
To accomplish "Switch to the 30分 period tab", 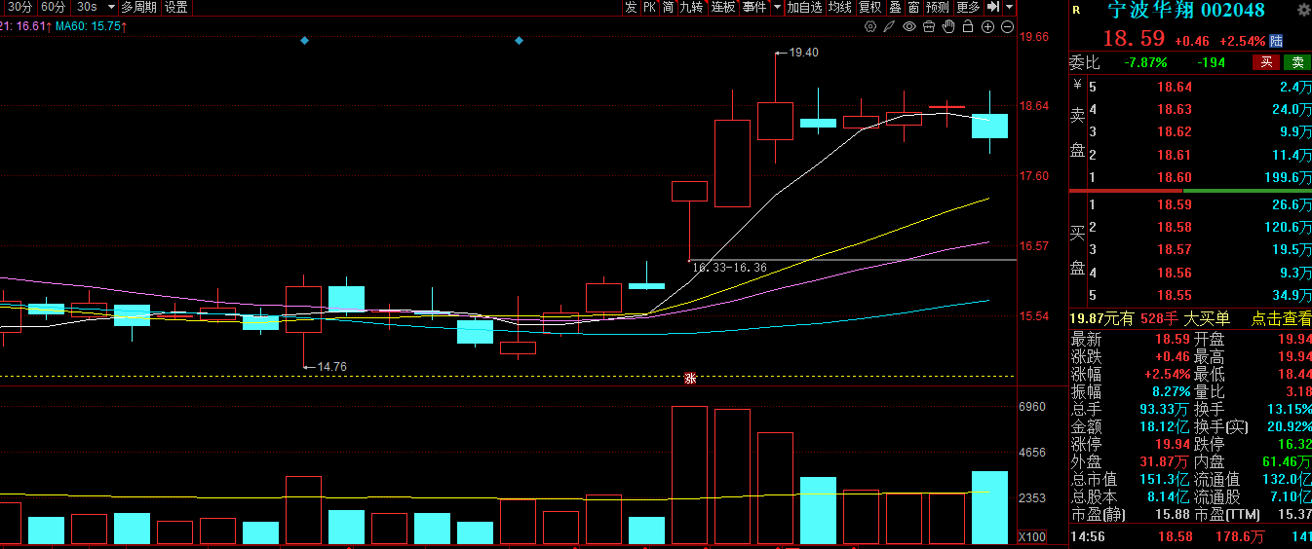I will pyautogui.click(x=19, y=7).
